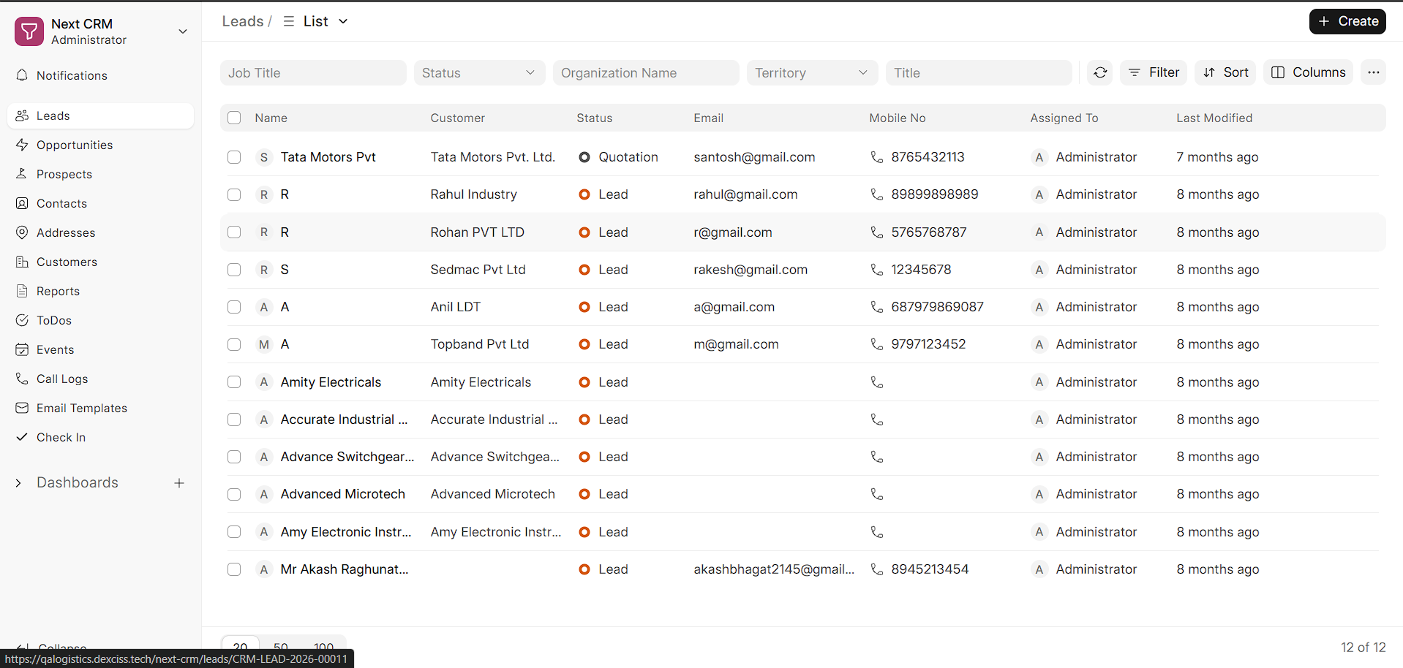Viewport: 1403px width, 668px height.
Task: Click the refresh list icon
Action: [x=1100, y=72]
